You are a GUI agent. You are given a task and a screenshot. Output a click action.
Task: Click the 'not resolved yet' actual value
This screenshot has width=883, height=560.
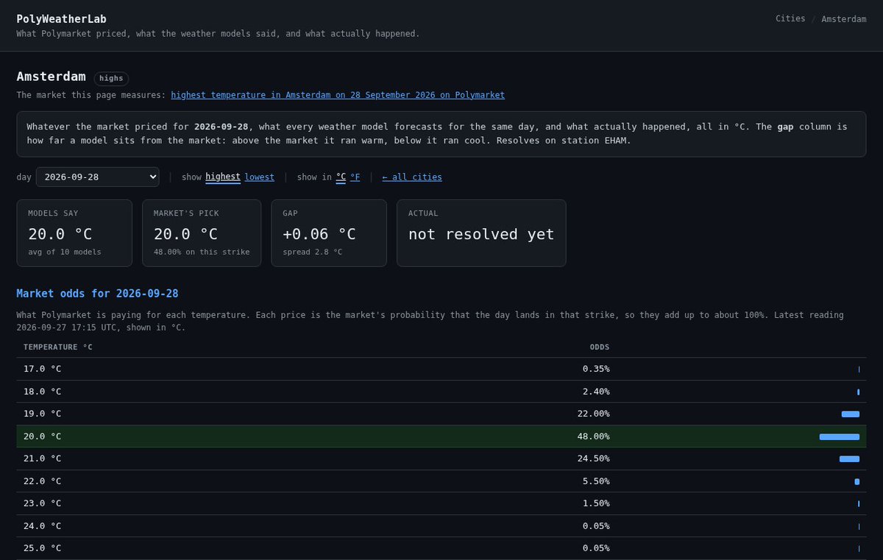(x=481, y=234)
